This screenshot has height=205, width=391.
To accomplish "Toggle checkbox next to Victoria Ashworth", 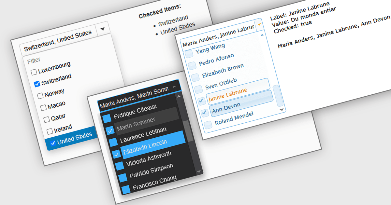I will (x=120, y=166).
